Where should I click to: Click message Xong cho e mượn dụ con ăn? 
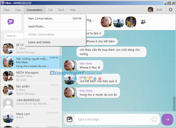pos(98,93)
